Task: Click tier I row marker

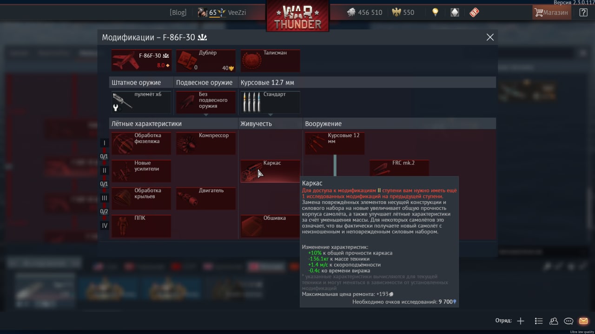Action: click(105, 143)
